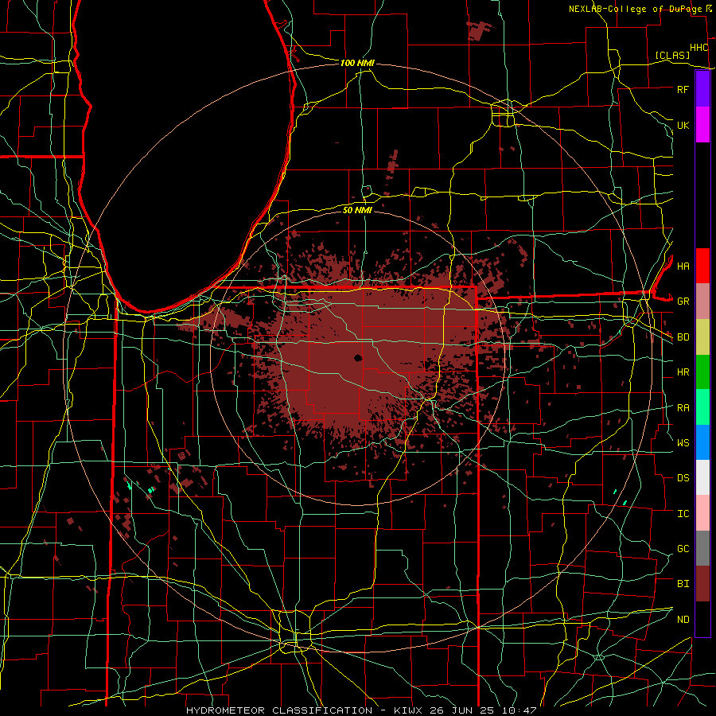This screenshot has width=716, height=716.
Task: Click the "HA" legend label
Action: coord(683,267)
